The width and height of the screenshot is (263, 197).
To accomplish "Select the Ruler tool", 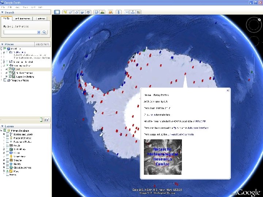I will [x=119, y=12].
